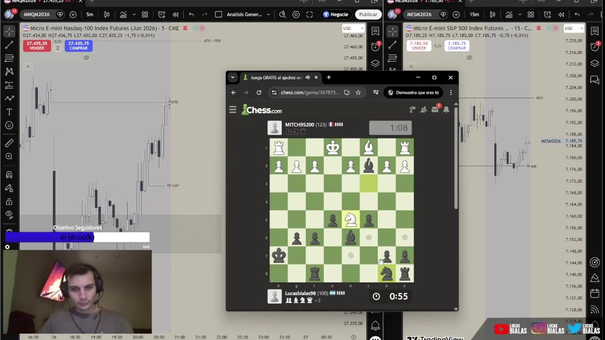The height and width of the screenshot is (340, 605).
Task: Click the Chess page vertical scrollbar
Action: tap(456, 158)
